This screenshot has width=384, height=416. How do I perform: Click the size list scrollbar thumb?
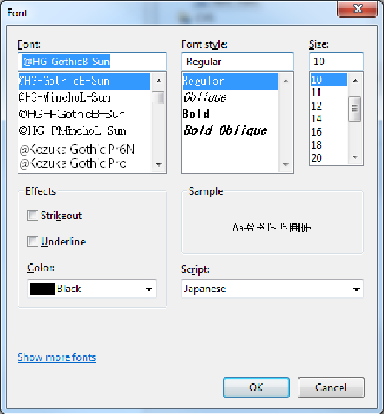coord(354,109)
